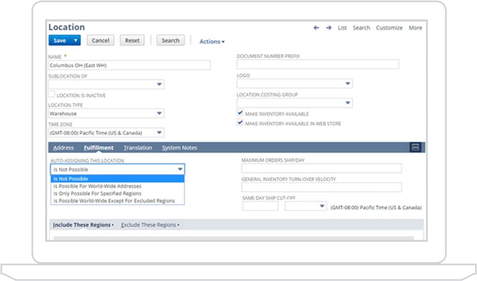Click the back arrow navigation icon
Viewport: 477px width, 281px height.
pos(316,28)
